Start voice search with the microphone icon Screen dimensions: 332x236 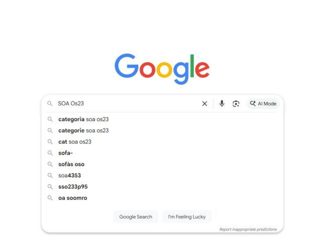tap(222, 104)
